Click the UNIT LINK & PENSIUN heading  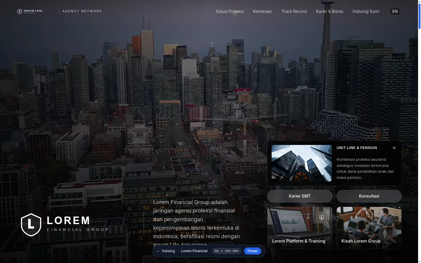click(x=357, y=148)
